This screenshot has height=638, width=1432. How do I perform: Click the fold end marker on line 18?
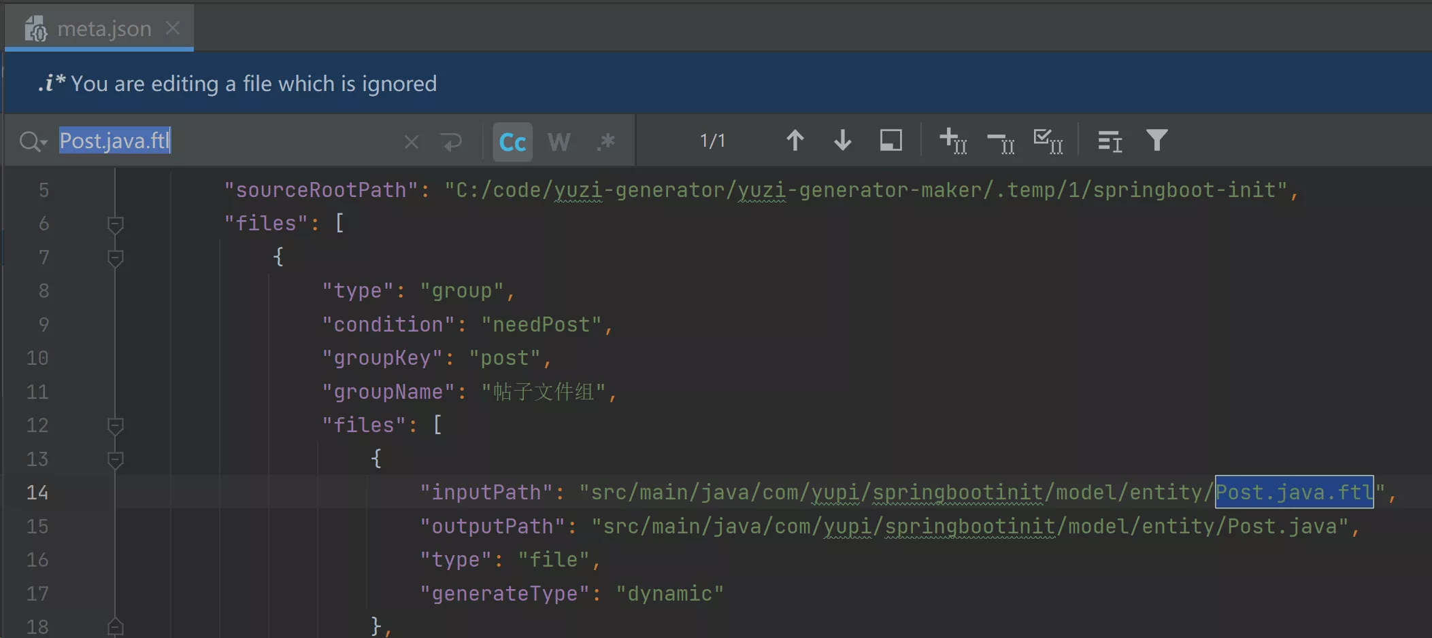[x=115, y=626]
